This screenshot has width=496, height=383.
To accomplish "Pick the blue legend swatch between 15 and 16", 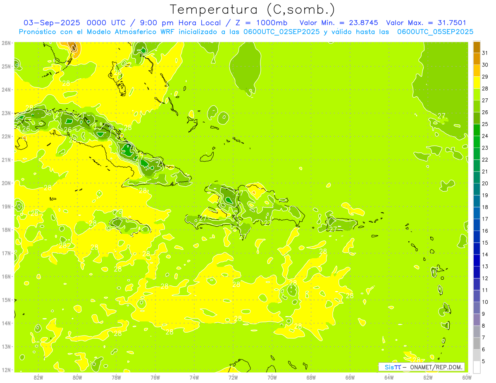I will coord(477,237).
